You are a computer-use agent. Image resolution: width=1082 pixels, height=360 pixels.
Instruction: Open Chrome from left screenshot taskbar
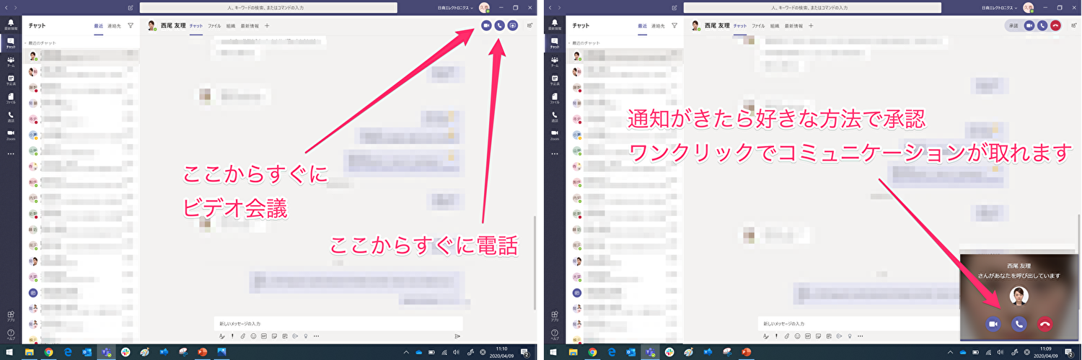click(x=48, y=352)
